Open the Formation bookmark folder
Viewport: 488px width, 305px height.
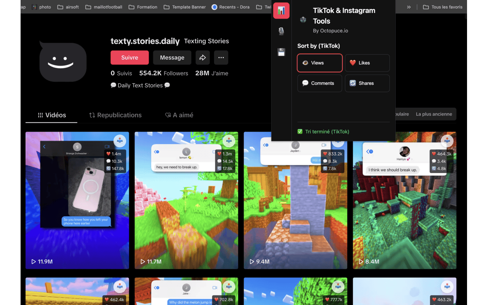tap(143, 7)
